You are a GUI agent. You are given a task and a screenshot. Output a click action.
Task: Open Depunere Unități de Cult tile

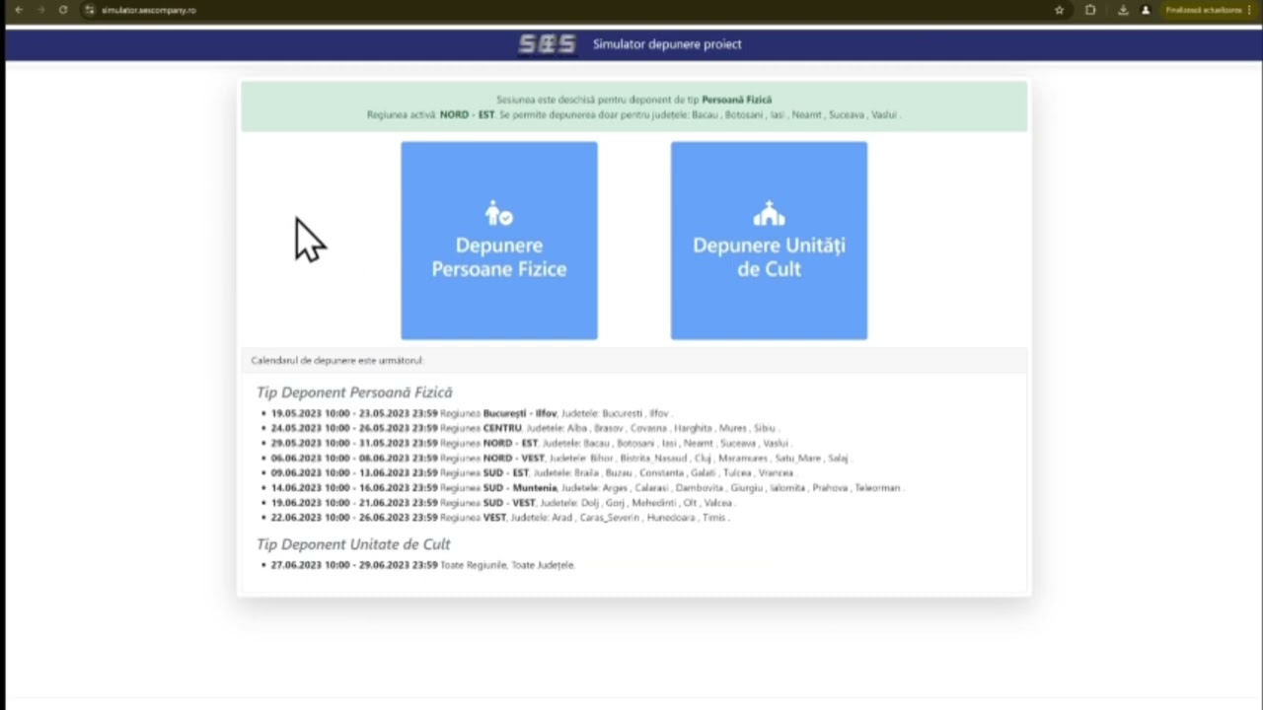[769, 256]
